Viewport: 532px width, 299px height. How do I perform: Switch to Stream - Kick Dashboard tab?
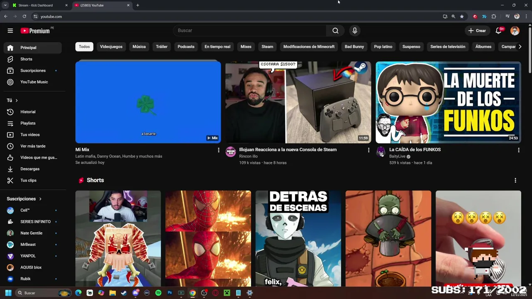[39, 5]
